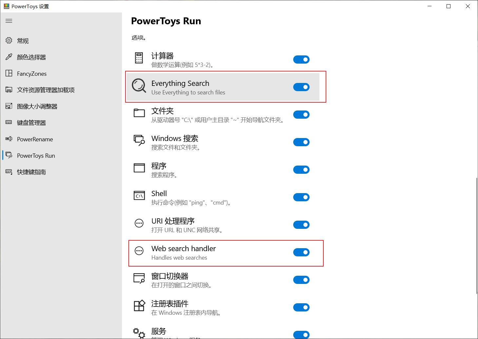Image resolution: width=478 pixels, height=339 pixels.
Task: Select PowerToys Run in the sidebar
Action: (x=61, y=155)
